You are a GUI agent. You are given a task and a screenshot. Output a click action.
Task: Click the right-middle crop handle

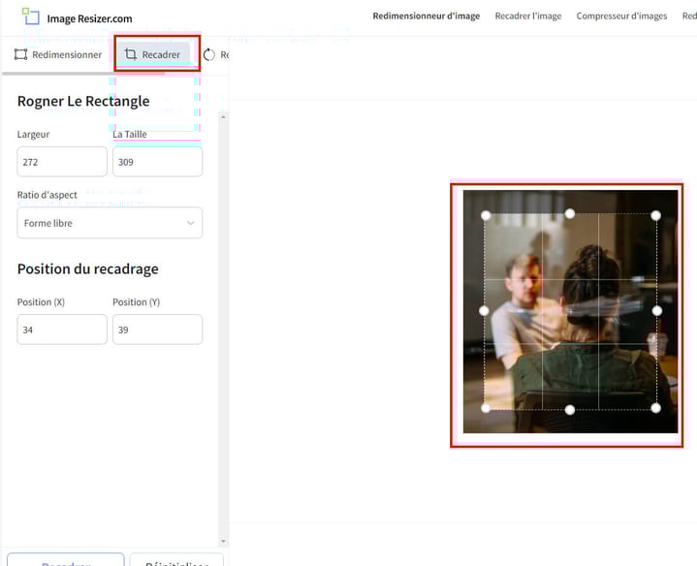pyautogui.click(x=656, y=311)
